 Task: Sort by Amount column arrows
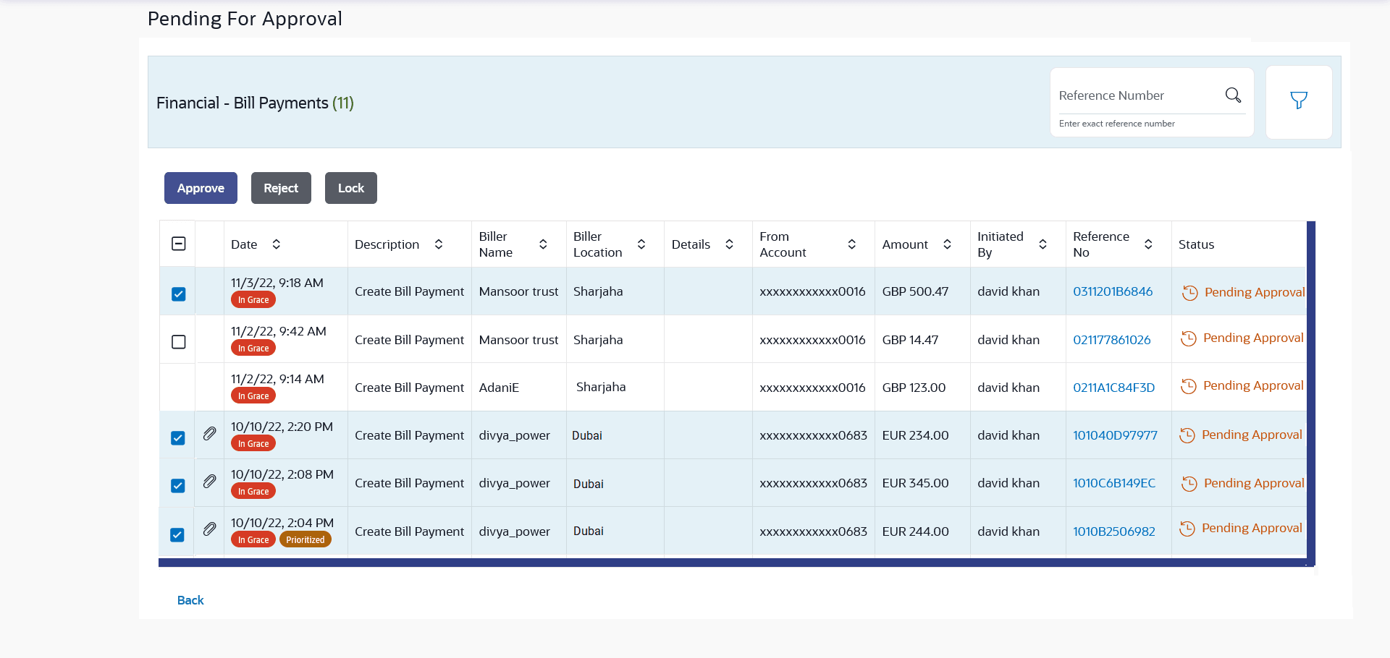click(947, 244)
